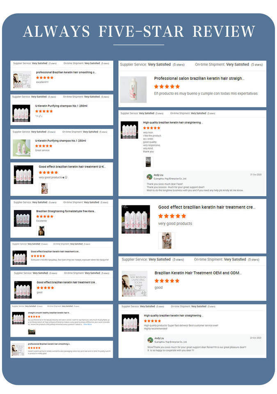Click the five stars above the Spanish review

[x=167, y=87]
